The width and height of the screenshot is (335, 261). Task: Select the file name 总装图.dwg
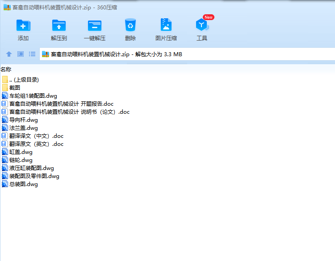click(24, 184)
